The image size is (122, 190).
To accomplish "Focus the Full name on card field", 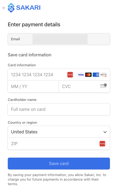I will [x=59, y=109].
